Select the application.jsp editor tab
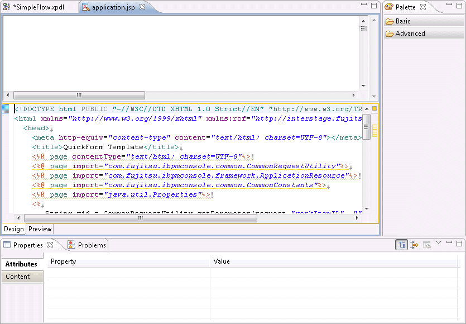The width and height of the screenshot is (466, 324). [x=113, y=7]
